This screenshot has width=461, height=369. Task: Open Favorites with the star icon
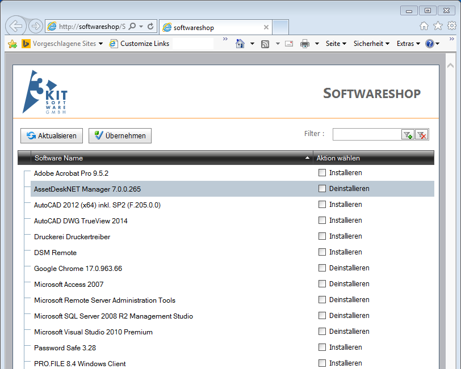tap(438, 26)
